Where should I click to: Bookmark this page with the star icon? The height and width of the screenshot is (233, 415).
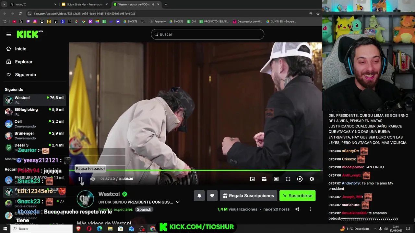[x=318, y=14]
